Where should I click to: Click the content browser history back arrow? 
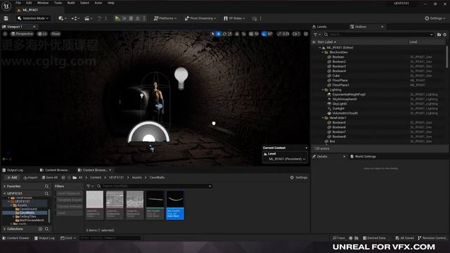[63, 178]
